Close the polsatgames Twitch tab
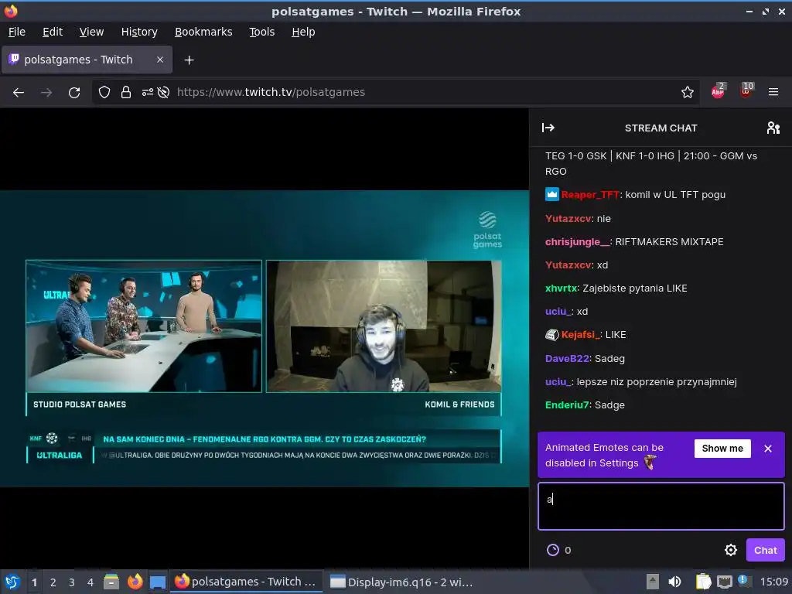The image size is (792, 594). [159, 60]
